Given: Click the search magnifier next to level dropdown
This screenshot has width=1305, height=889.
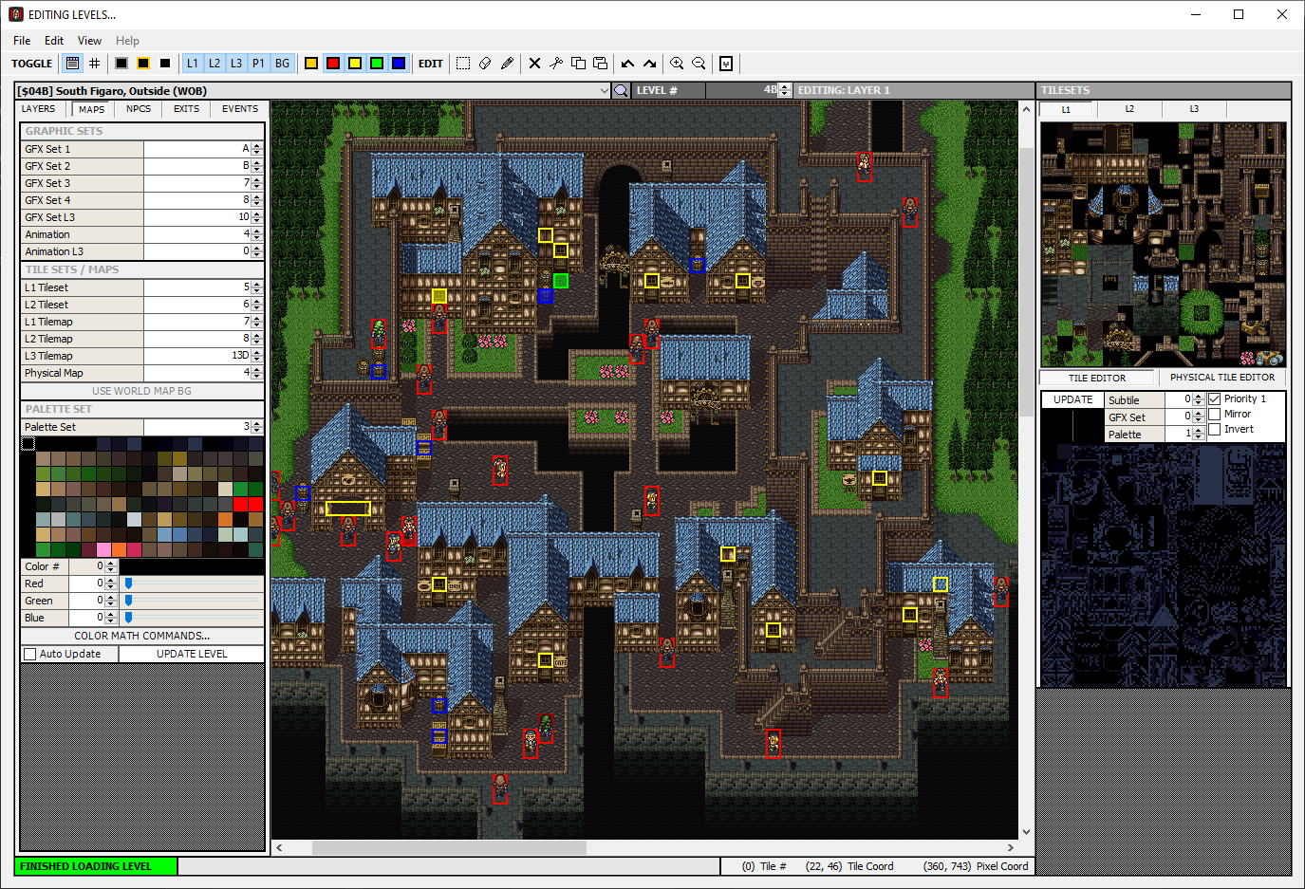Looking at the screenshot, I should coord(621,90).
